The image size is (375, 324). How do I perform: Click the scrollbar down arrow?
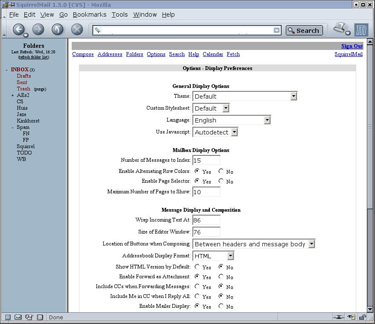click(x=370, y=309)
